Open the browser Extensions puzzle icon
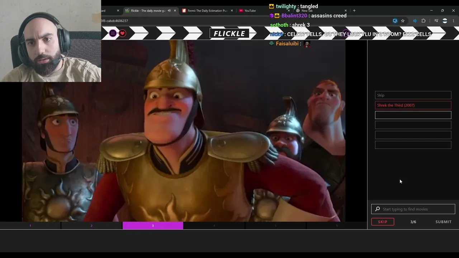Image resolution: width=459 pixels, height=258 pixels. (423, 21)
